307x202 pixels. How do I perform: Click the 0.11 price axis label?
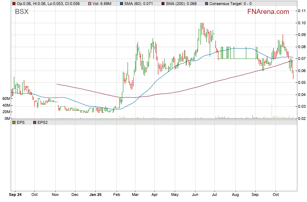[x=301, y=11]
